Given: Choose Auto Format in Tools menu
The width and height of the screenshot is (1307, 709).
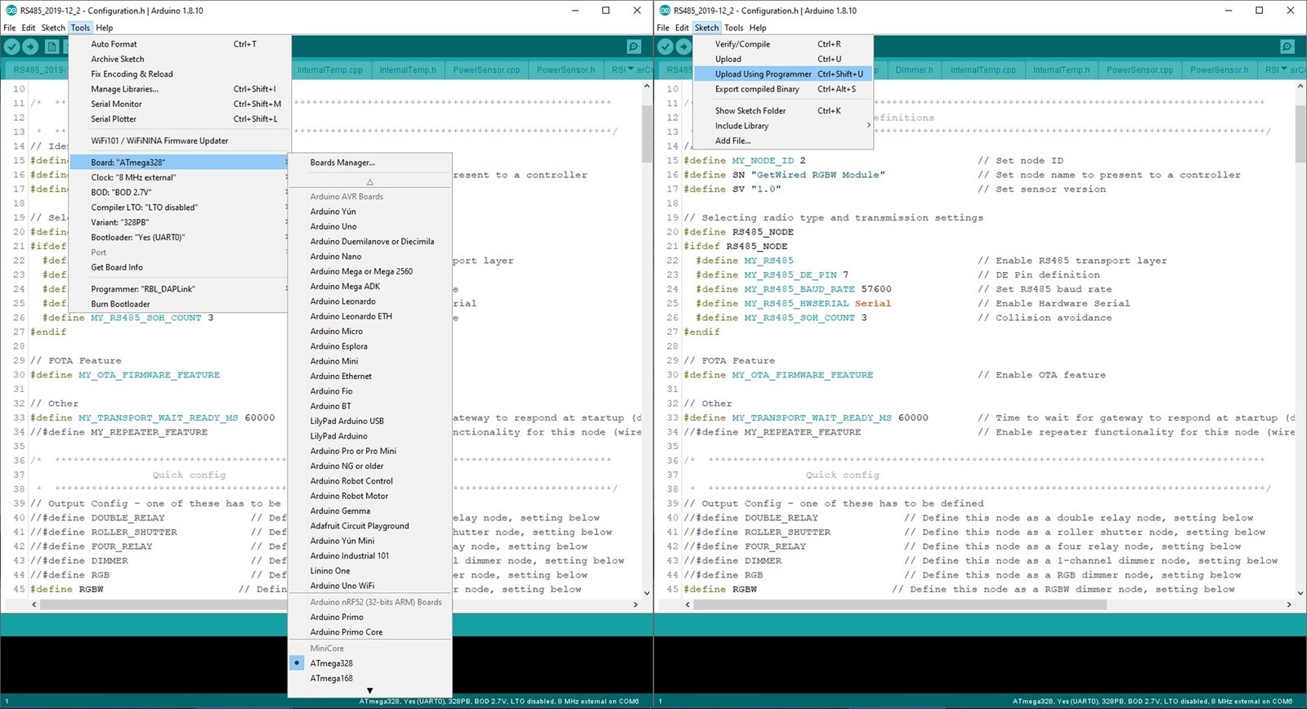Looking at the screenshot, I should pos(180,44).
